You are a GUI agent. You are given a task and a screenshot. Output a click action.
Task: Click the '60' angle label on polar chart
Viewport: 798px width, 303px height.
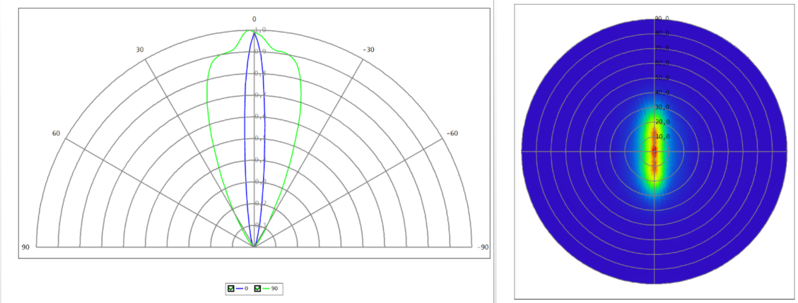point(56,133)
